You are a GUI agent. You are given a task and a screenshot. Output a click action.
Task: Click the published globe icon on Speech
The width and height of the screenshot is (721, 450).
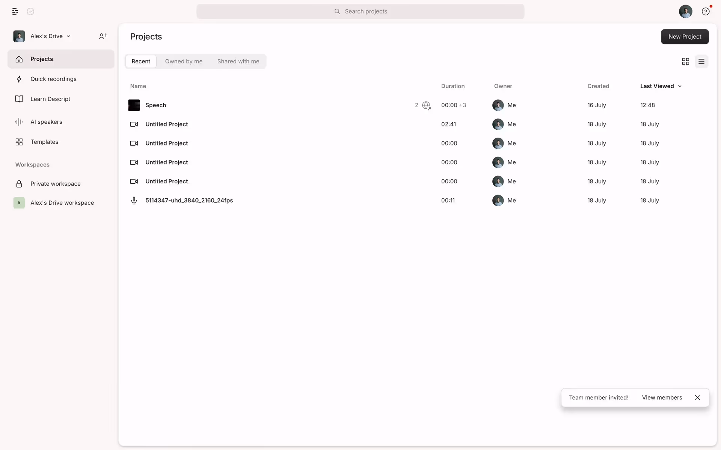[426, 105]
